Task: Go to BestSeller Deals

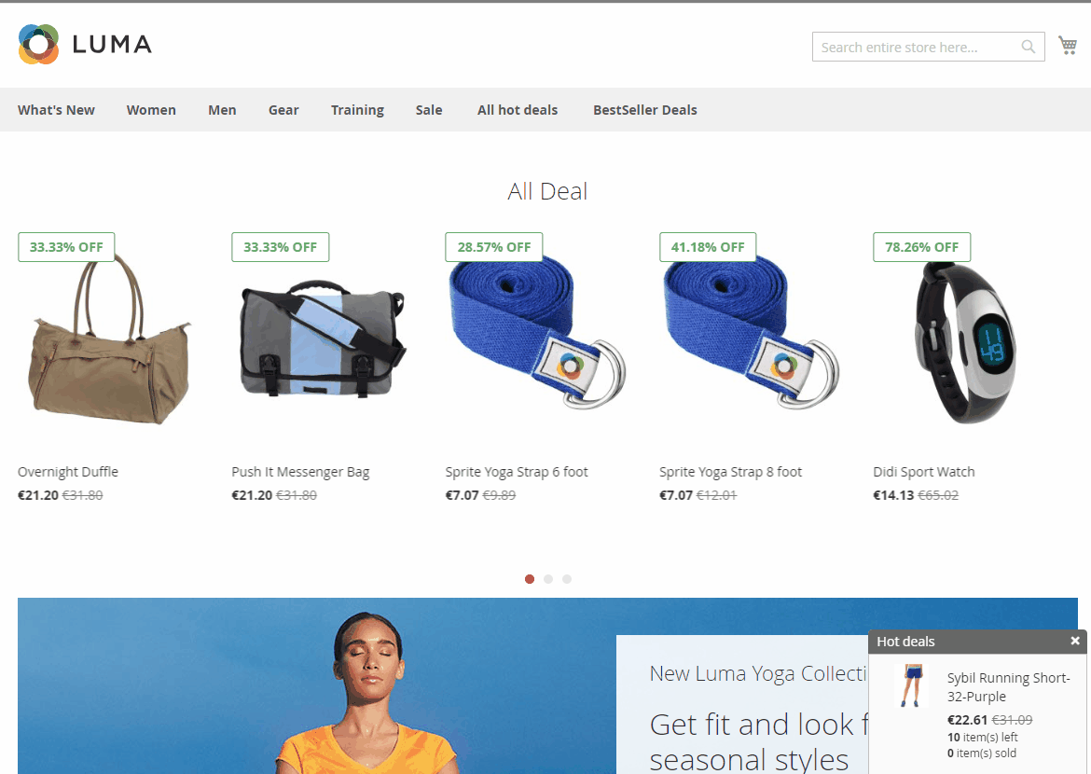Action: 645,110
